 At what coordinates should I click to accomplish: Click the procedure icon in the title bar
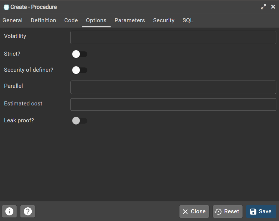pyautogui.click(x=6, y=7)
